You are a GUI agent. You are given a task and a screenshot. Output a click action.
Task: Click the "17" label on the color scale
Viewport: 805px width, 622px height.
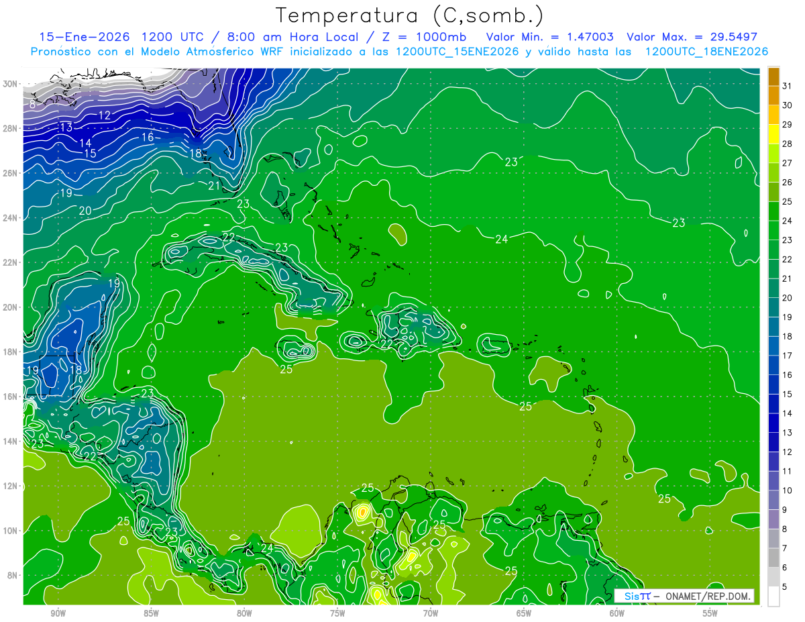pos(787,355)
